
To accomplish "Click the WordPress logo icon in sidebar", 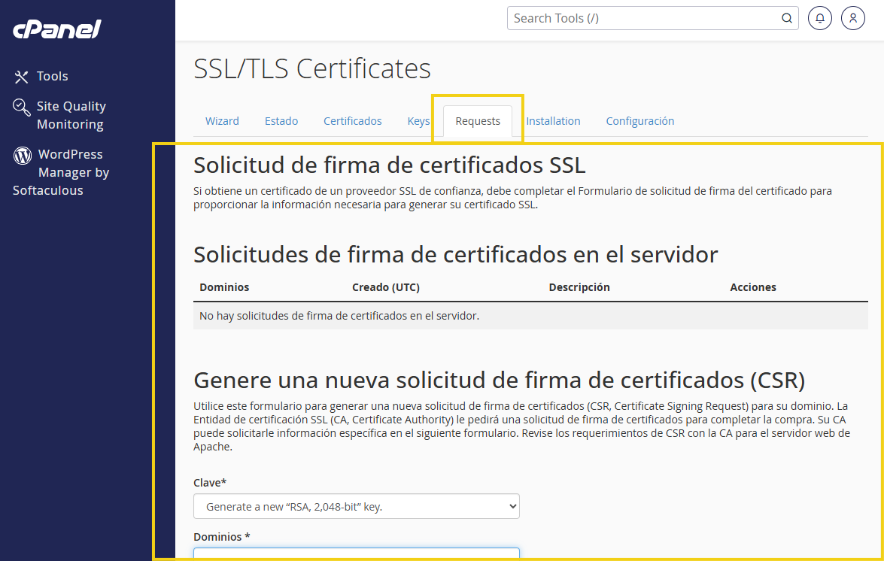I will (x=23, y=155).
